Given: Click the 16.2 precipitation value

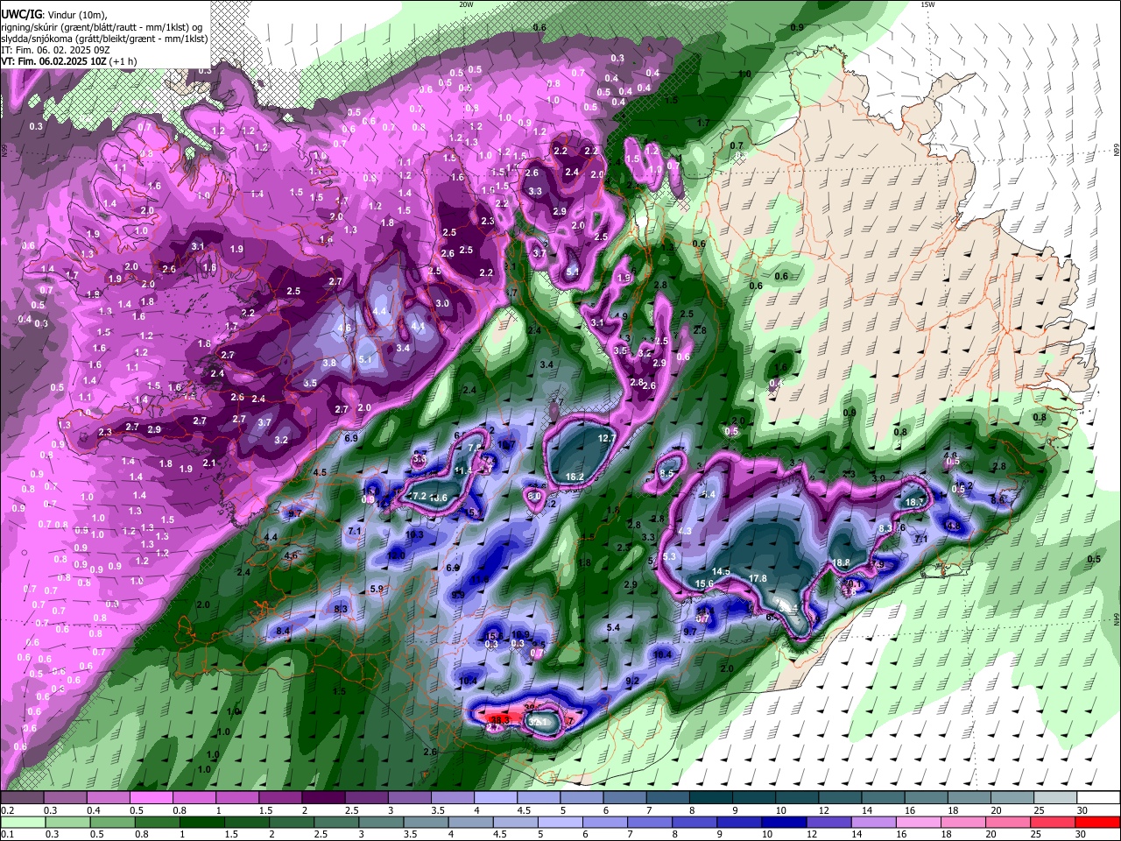Looking at the screenshot, I should point(575,477).
